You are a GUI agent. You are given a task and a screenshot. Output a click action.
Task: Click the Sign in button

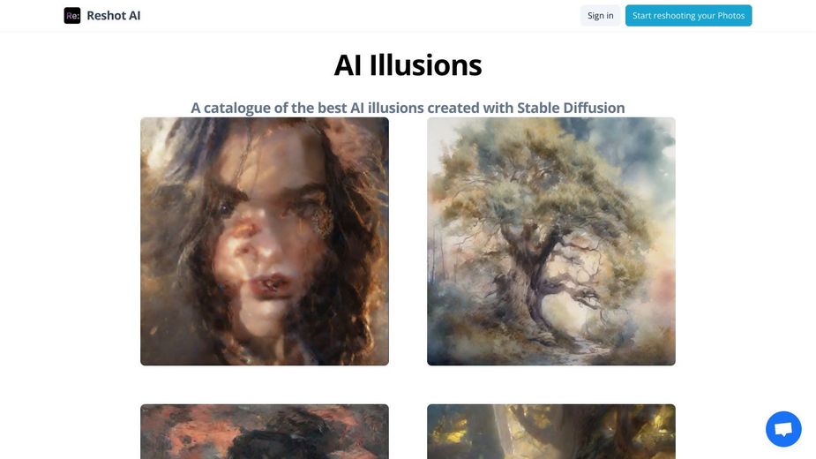[600, 16]
